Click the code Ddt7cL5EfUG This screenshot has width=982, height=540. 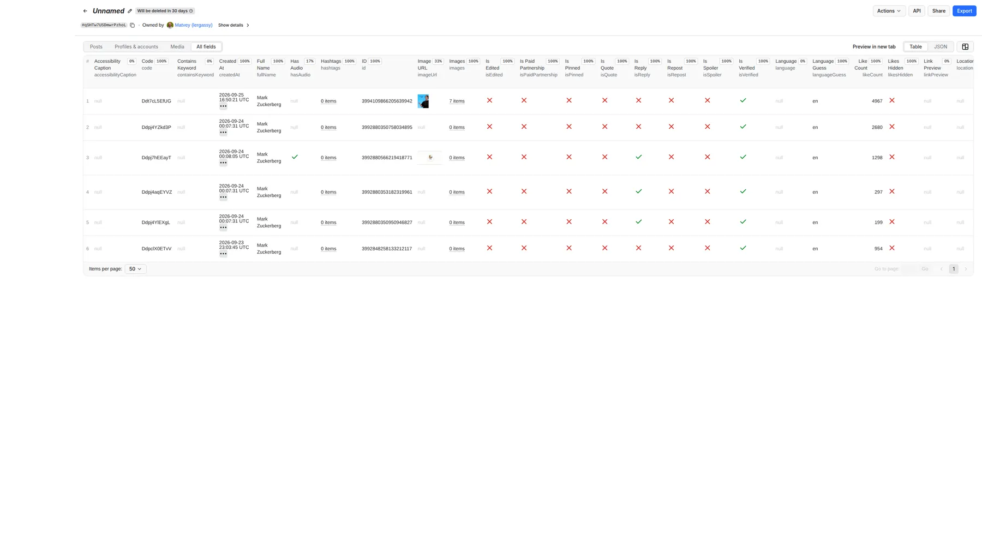(x=156, y=101)
